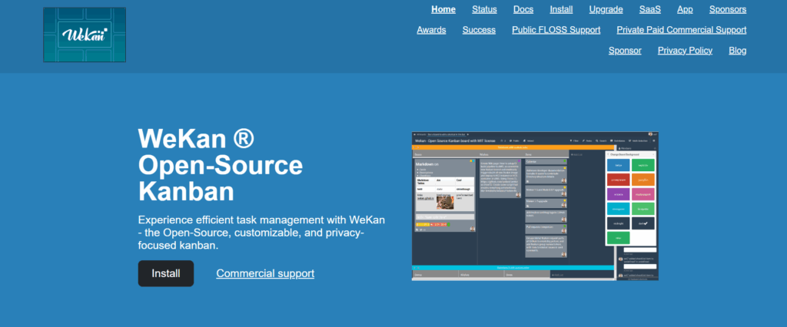This screenshot has height=327, width=787.
Task: Open the Docs link
Action: (x=523, y=10)
